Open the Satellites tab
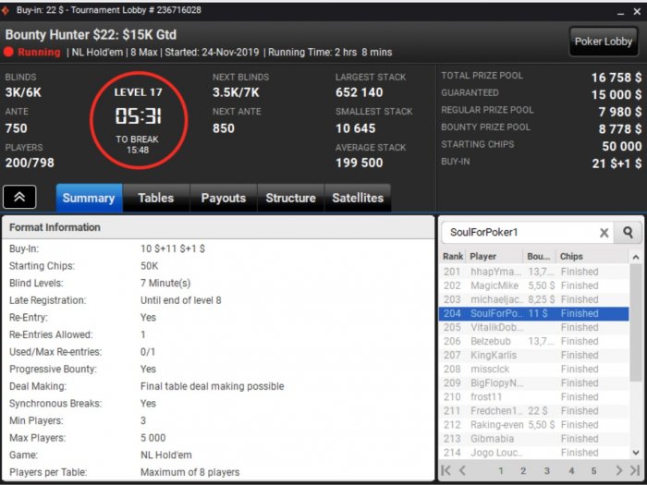The width and height of the screenshot is (647, 485). (x=358, y=198)
